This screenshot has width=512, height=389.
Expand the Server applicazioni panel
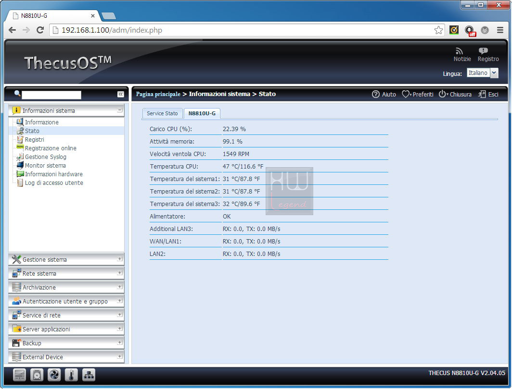click(x=120, y=328)
